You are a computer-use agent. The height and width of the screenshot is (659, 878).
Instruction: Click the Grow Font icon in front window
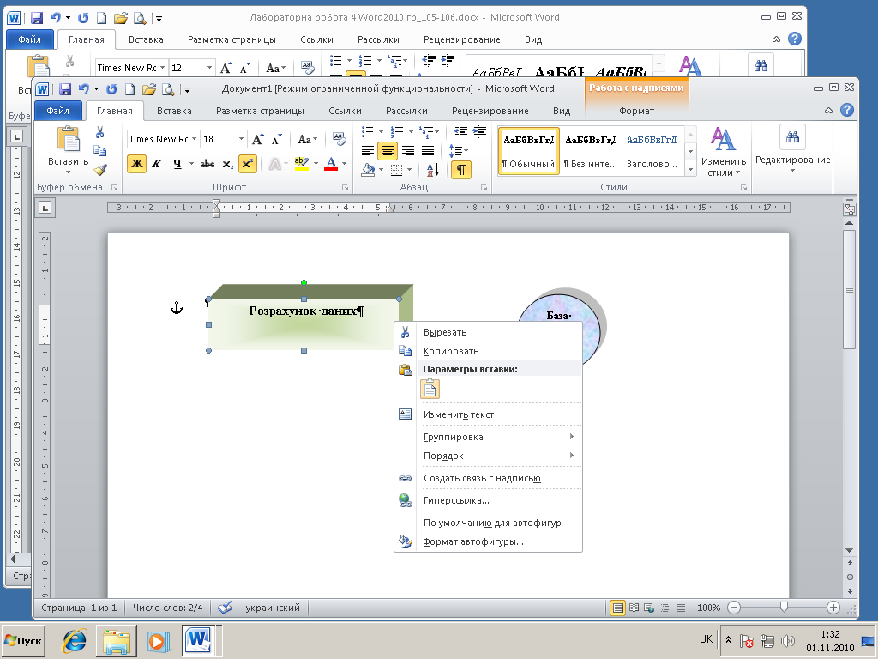pyautogui.click(x=257, y=139)
